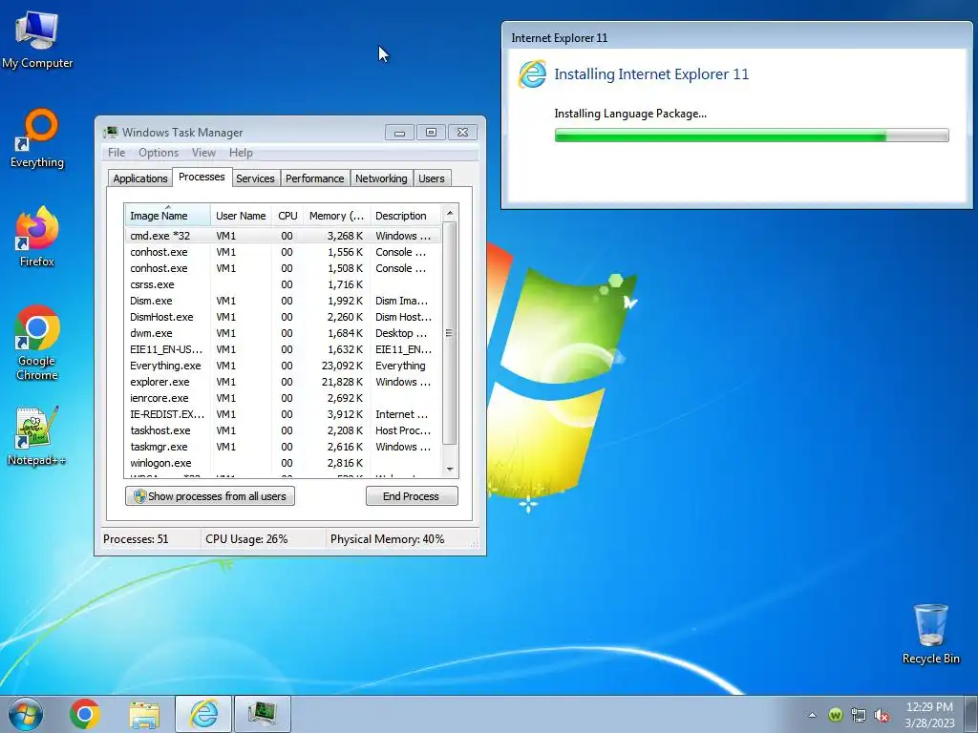978x733 pixels.
Task: Select the EIE11_EN-US... process
Action: click(283, 349)
